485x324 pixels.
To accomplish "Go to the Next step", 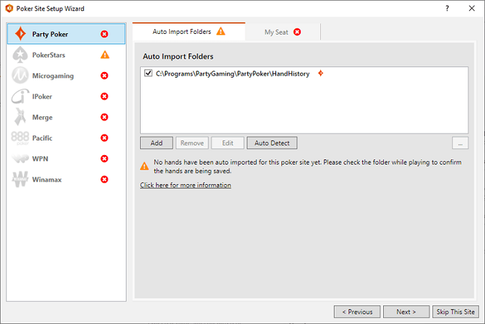I will coord(405,312).
